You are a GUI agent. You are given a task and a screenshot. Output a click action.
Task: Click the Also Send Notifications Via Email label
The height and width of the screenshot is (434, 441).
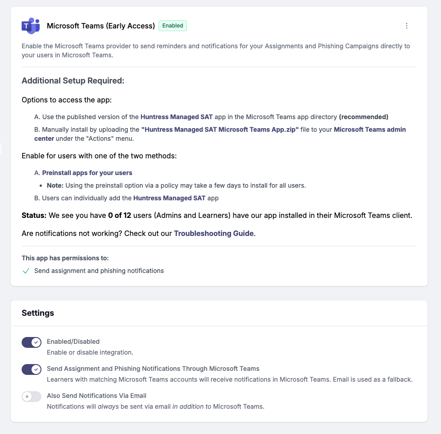click(x=96, y=396)
